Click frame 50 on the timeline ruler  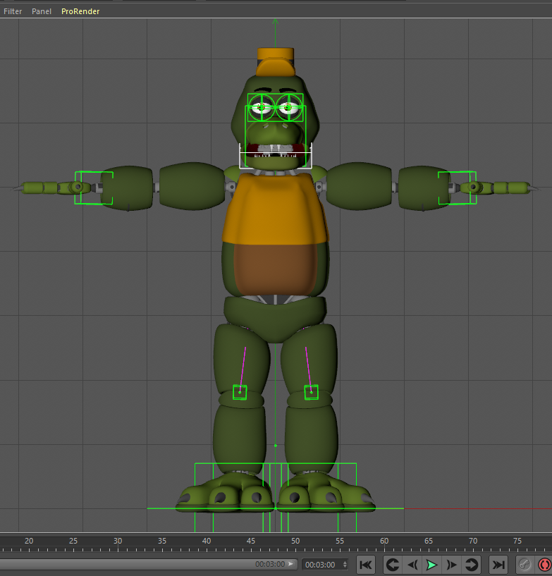295,541
